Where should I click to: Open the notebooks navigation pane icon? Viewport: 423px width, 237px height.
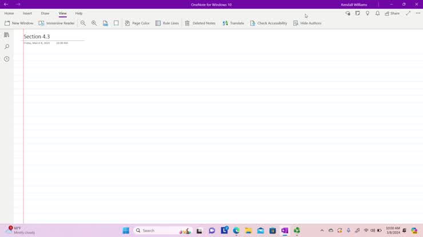point(7,35)
